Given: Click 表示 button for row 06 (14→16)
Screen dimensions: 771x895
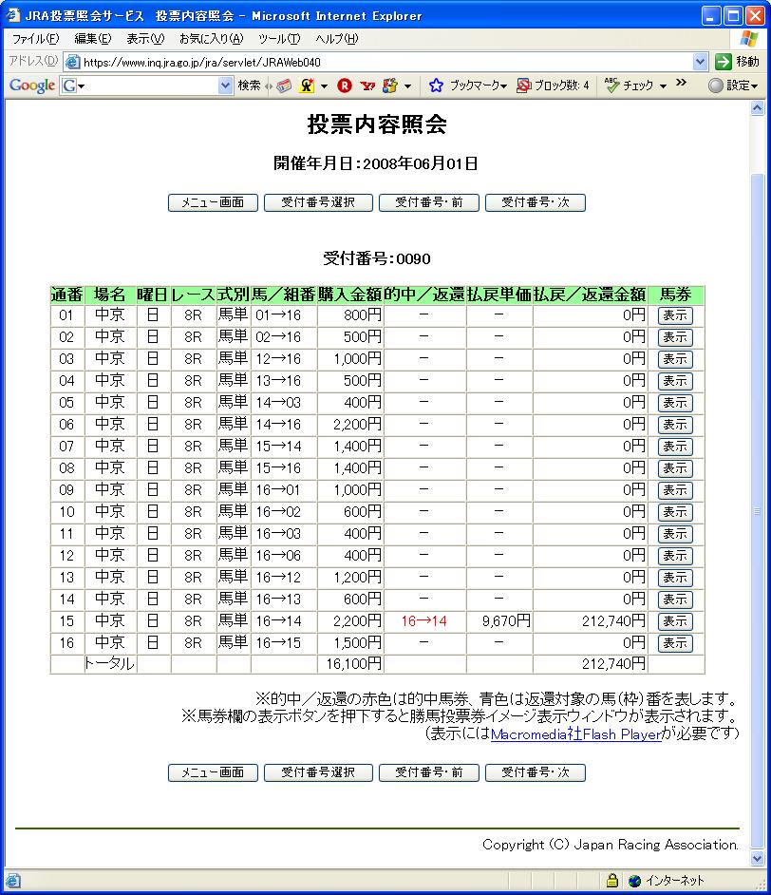Looking at the screenshot, I should (x=675, y=425).
